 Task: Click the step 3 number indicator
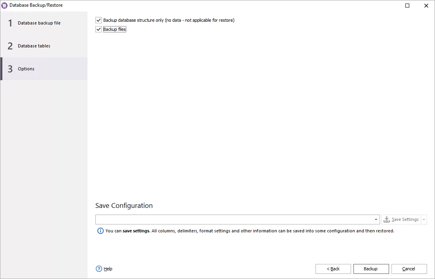9,69
